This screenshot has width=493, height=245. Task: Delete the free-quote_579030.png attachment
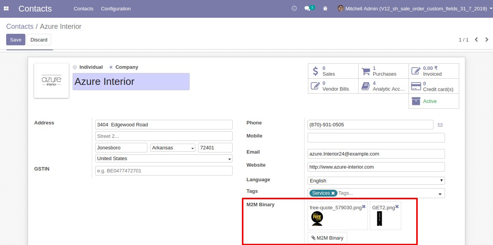[x=364, y=207]
